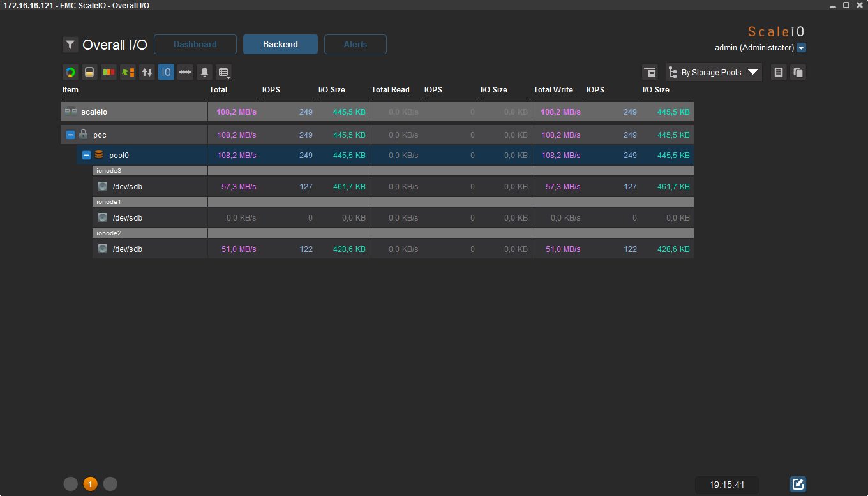Click the Overall I/O page title
The image size is (868, 496).
[x=115, y=45]
